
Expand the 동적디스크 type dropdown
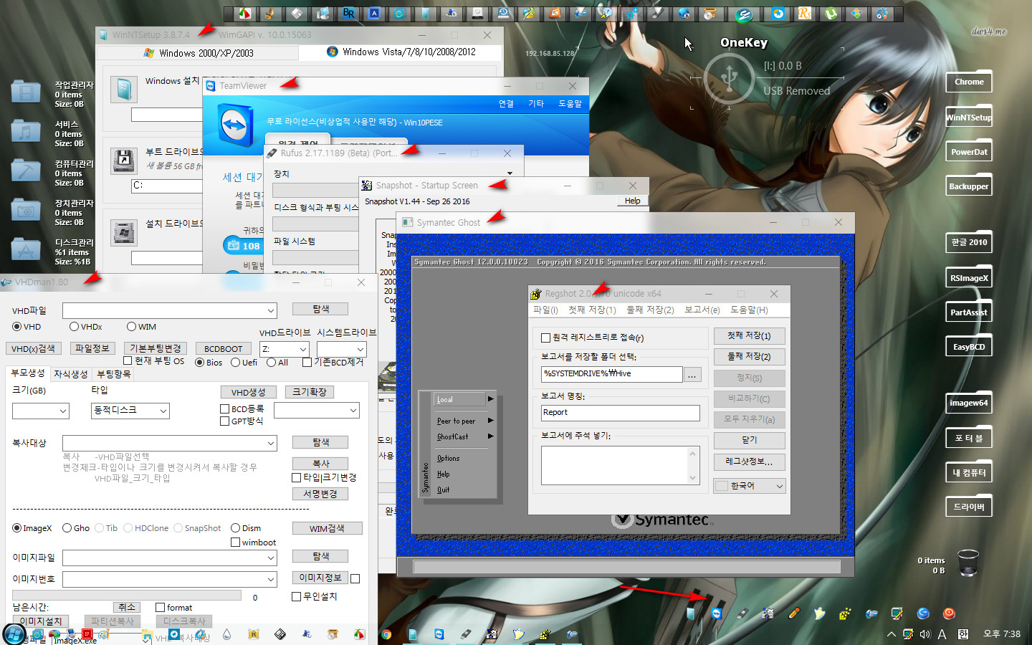163,411
